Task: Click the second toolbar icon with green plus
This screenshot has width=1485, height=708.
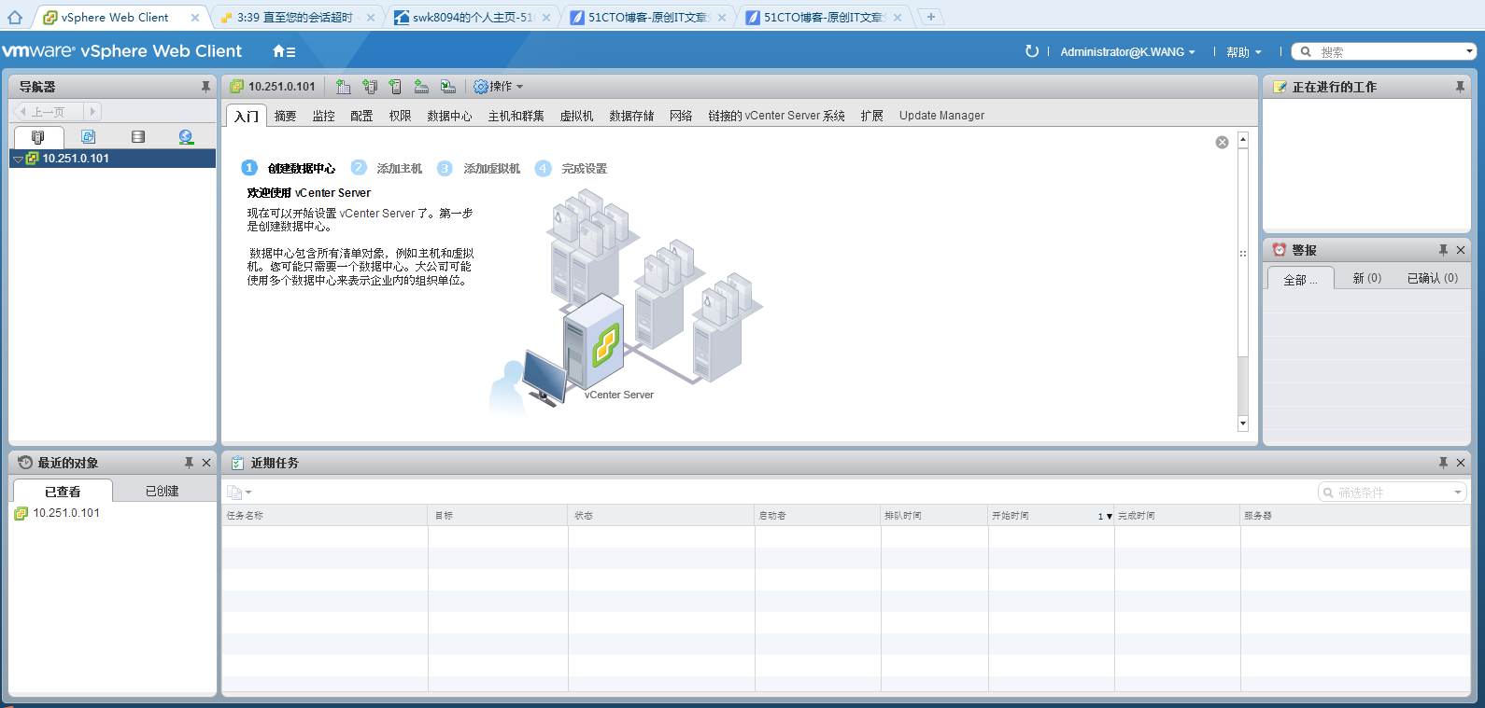Action: 370,87
